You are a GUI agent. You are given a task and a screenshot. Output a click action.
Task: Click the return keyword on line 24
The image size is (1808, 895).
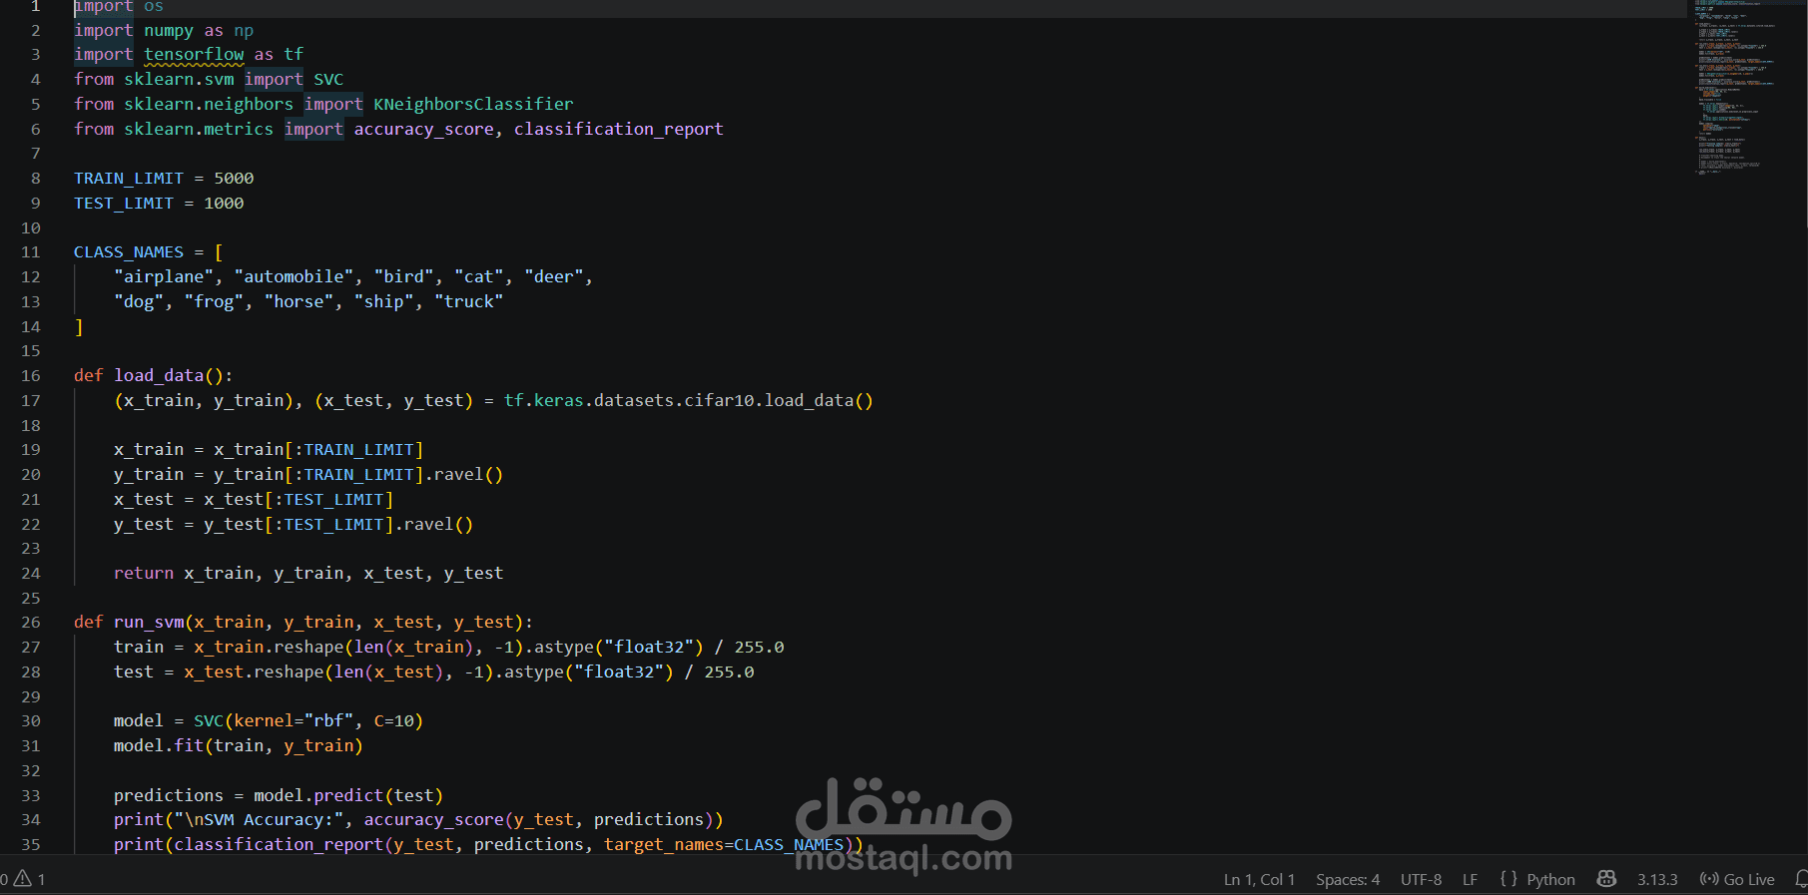(x=144, y=574)
